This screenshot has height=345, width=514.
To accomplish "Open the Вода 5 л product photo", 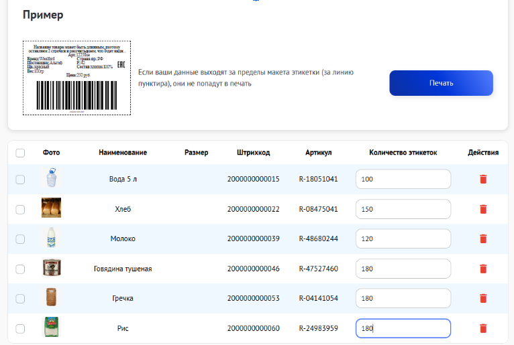I will coord(51,179).
